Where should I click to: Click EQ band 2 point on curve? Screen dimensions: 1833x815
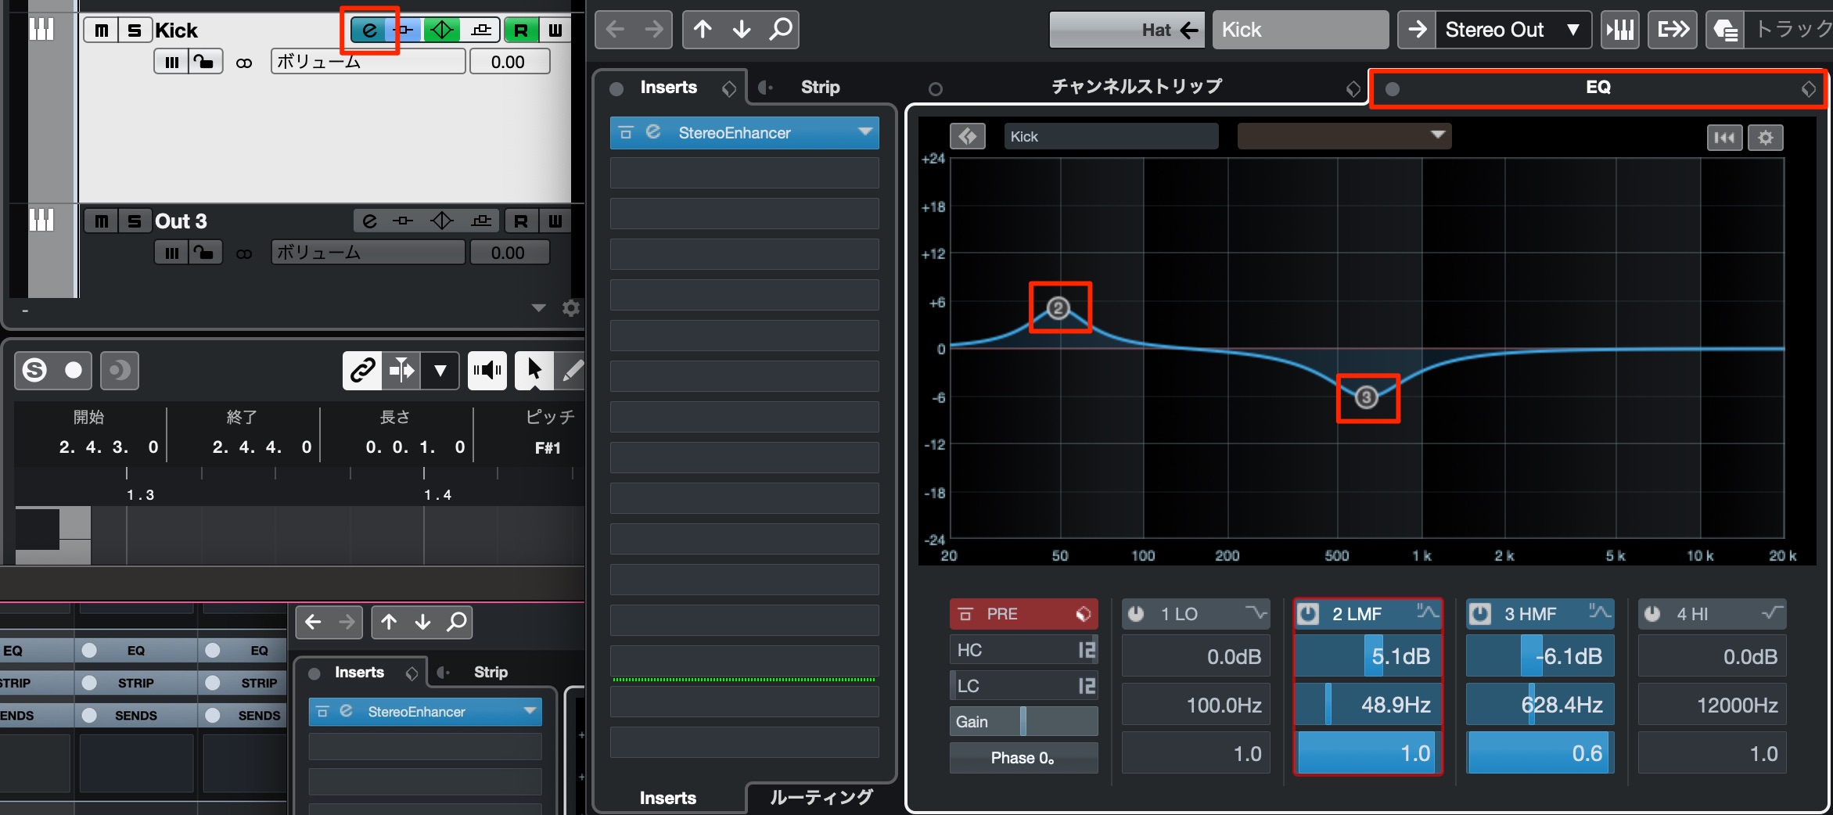point(1058,308)
